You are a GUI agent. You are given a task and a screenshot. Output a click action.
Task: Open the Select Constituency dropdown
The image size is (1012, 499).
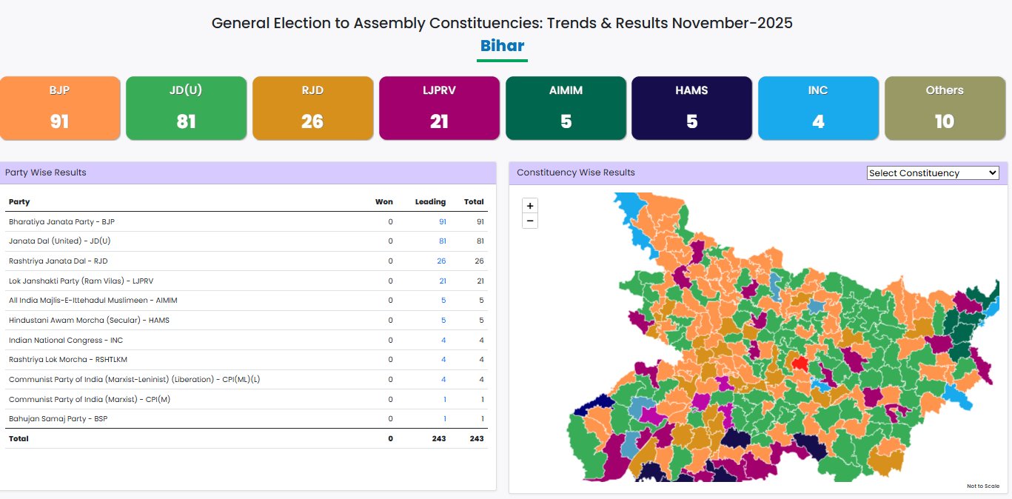pos(932,173)
